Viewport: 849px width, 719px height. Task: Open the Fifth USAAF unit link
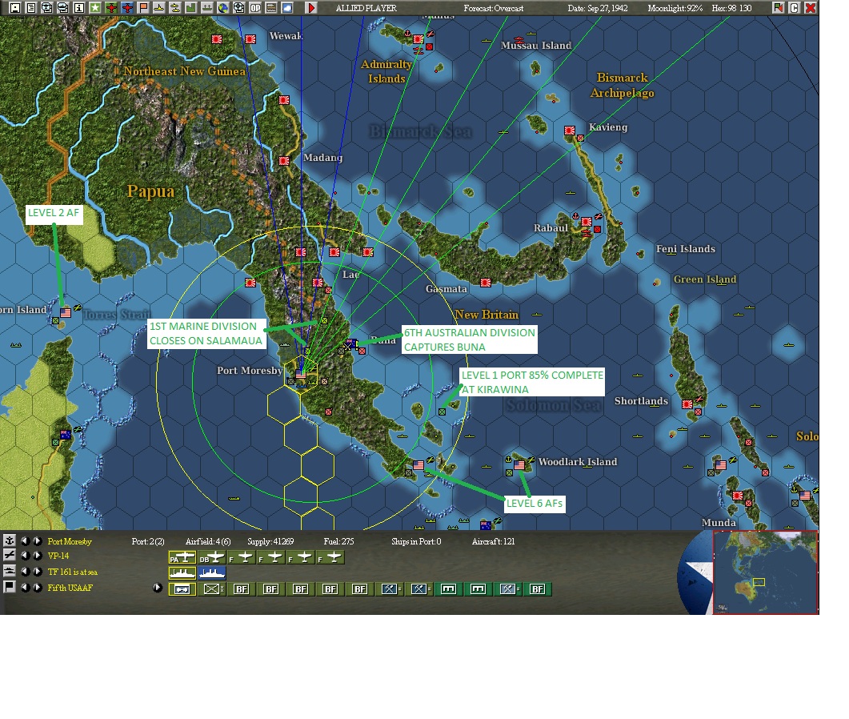[70, 588]
